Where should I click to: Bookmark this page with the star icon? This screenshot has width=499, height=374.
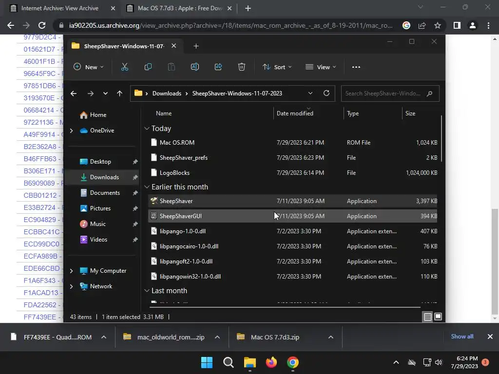(x=438, y=25)
